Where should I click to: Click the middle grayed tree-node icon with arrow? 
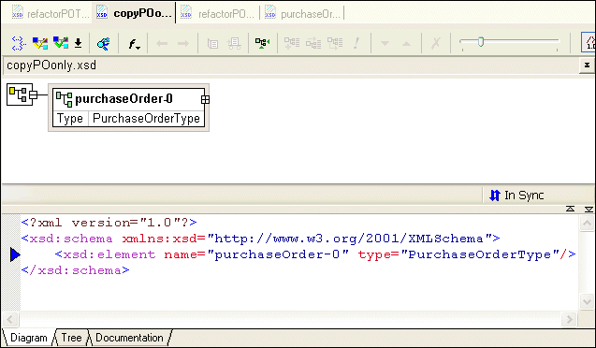[x=313, y=43]
